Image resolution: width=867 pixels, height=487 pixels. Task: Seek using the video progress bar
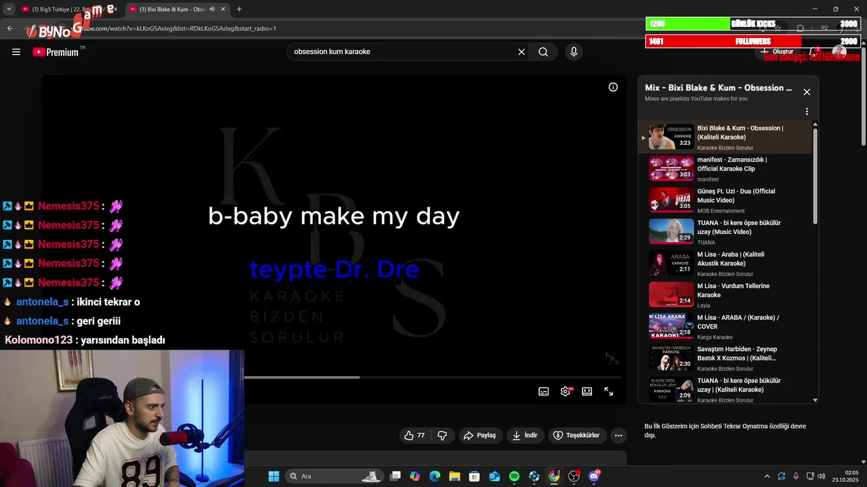tap(432, 377)
